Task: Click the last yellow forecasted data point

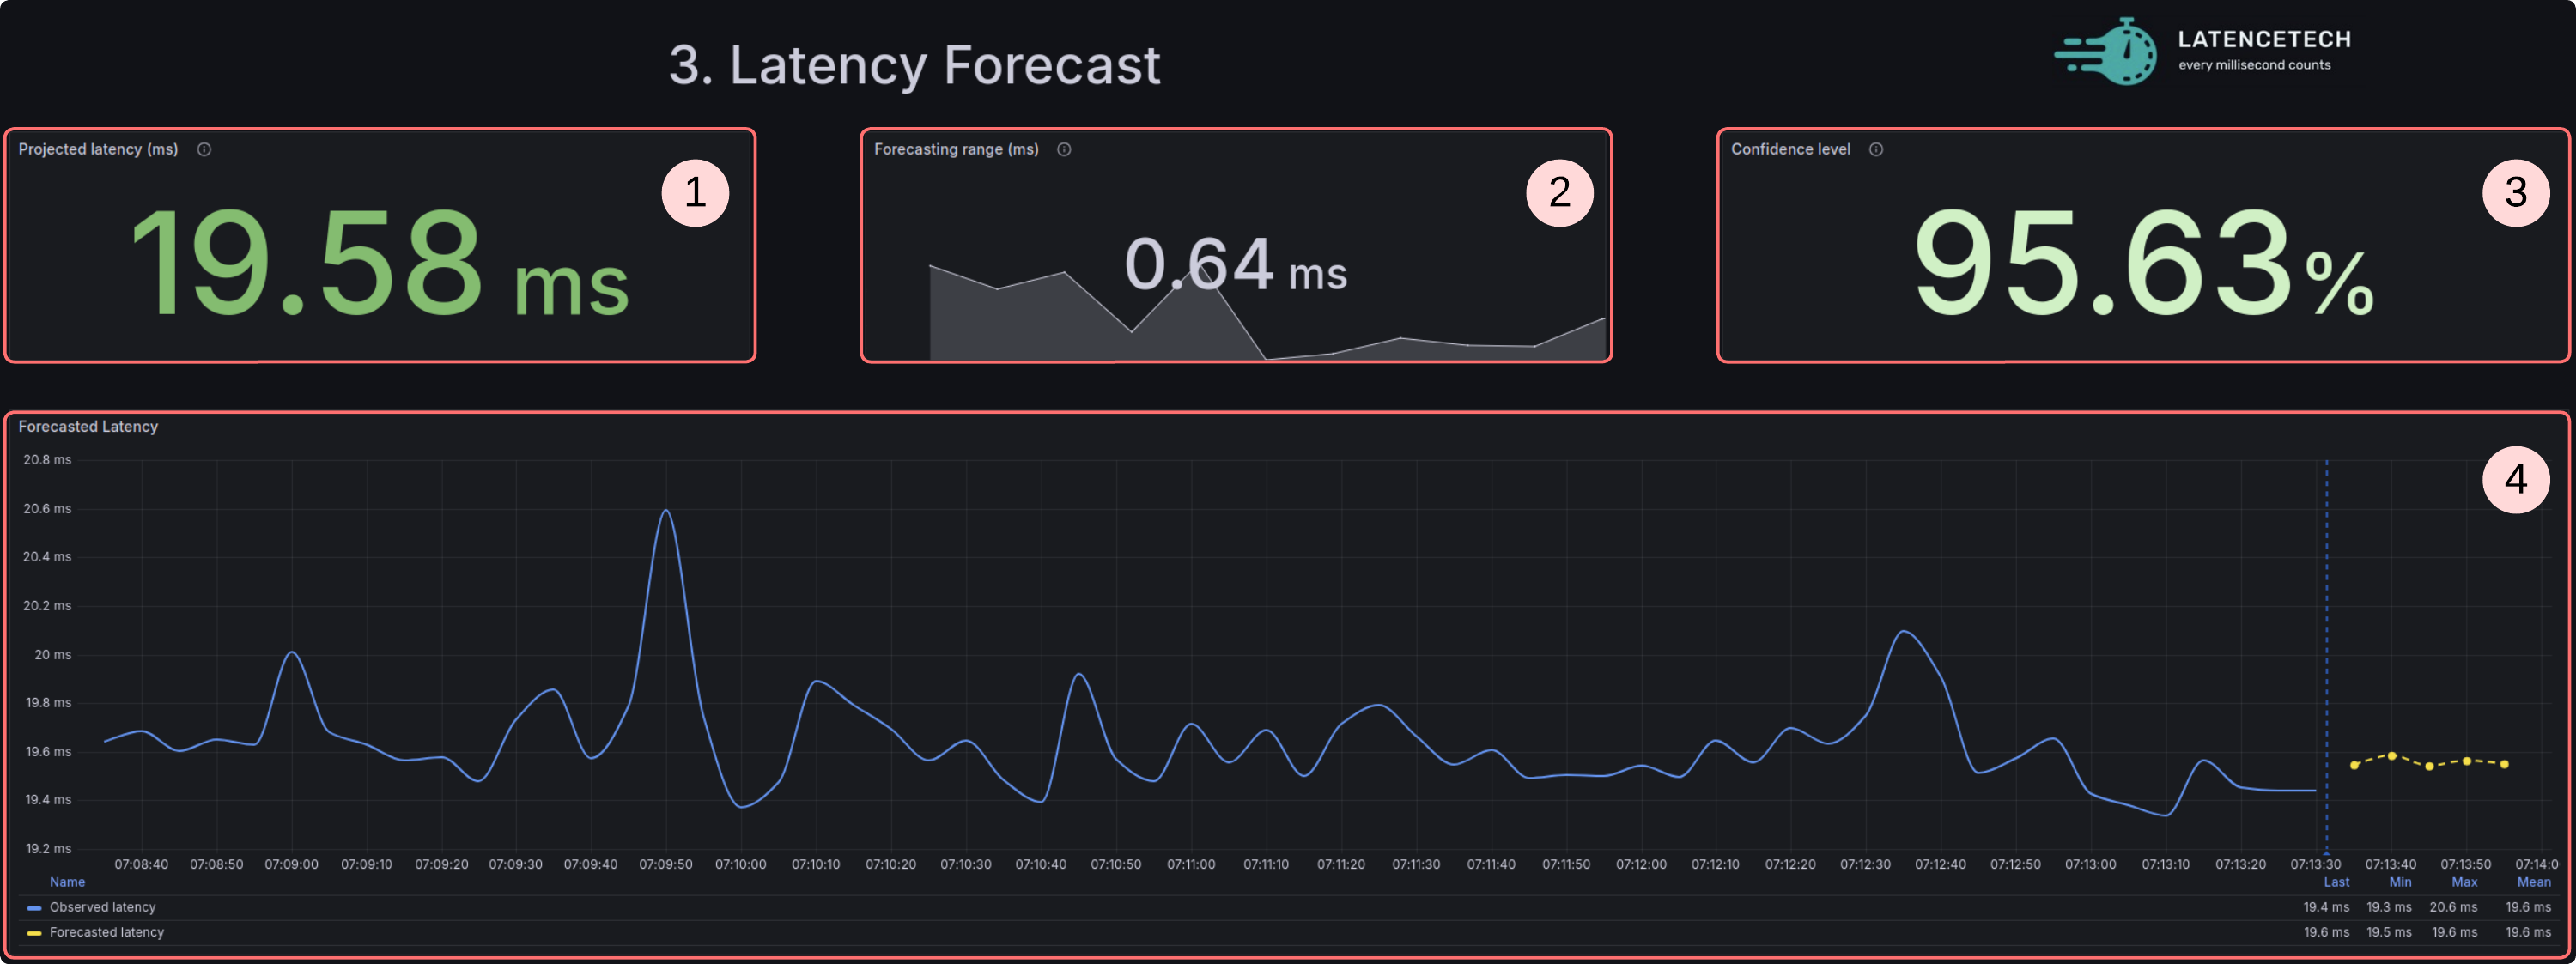Action: 2504,764
